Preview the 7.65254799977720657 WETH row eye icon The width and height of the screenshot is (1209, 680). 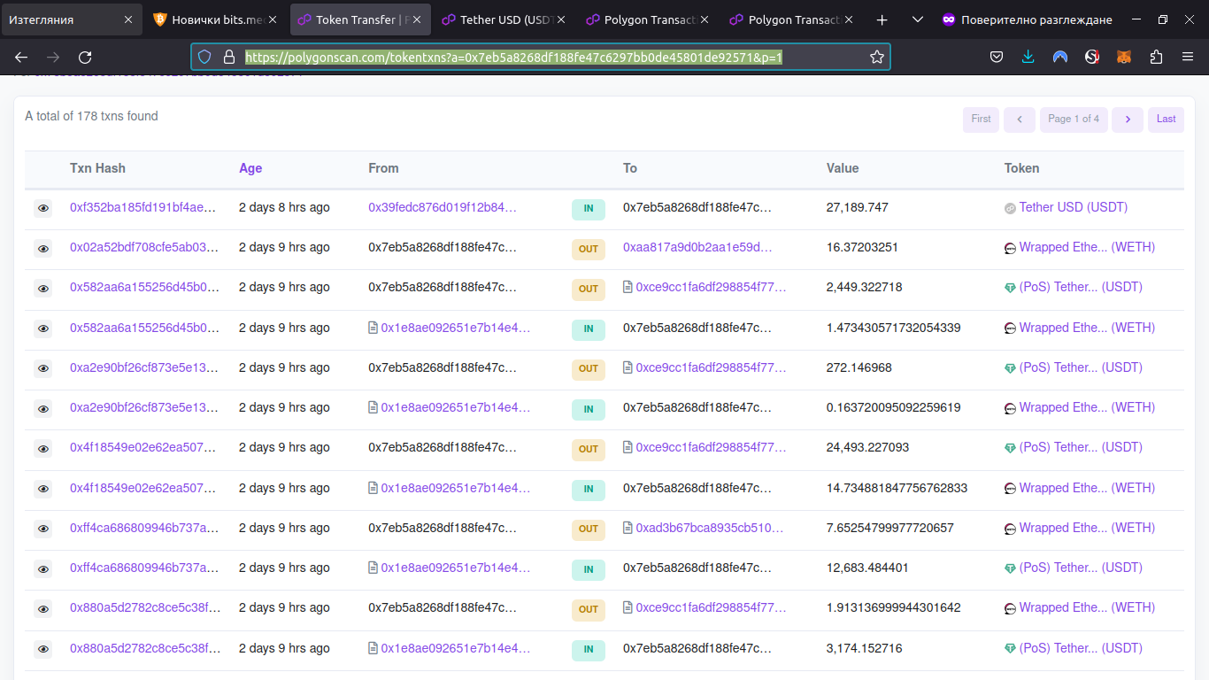(x=42, y=529)
